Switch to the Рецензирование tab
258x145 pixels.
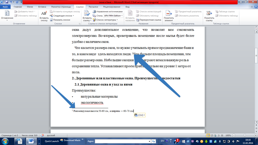click(112, 7)
